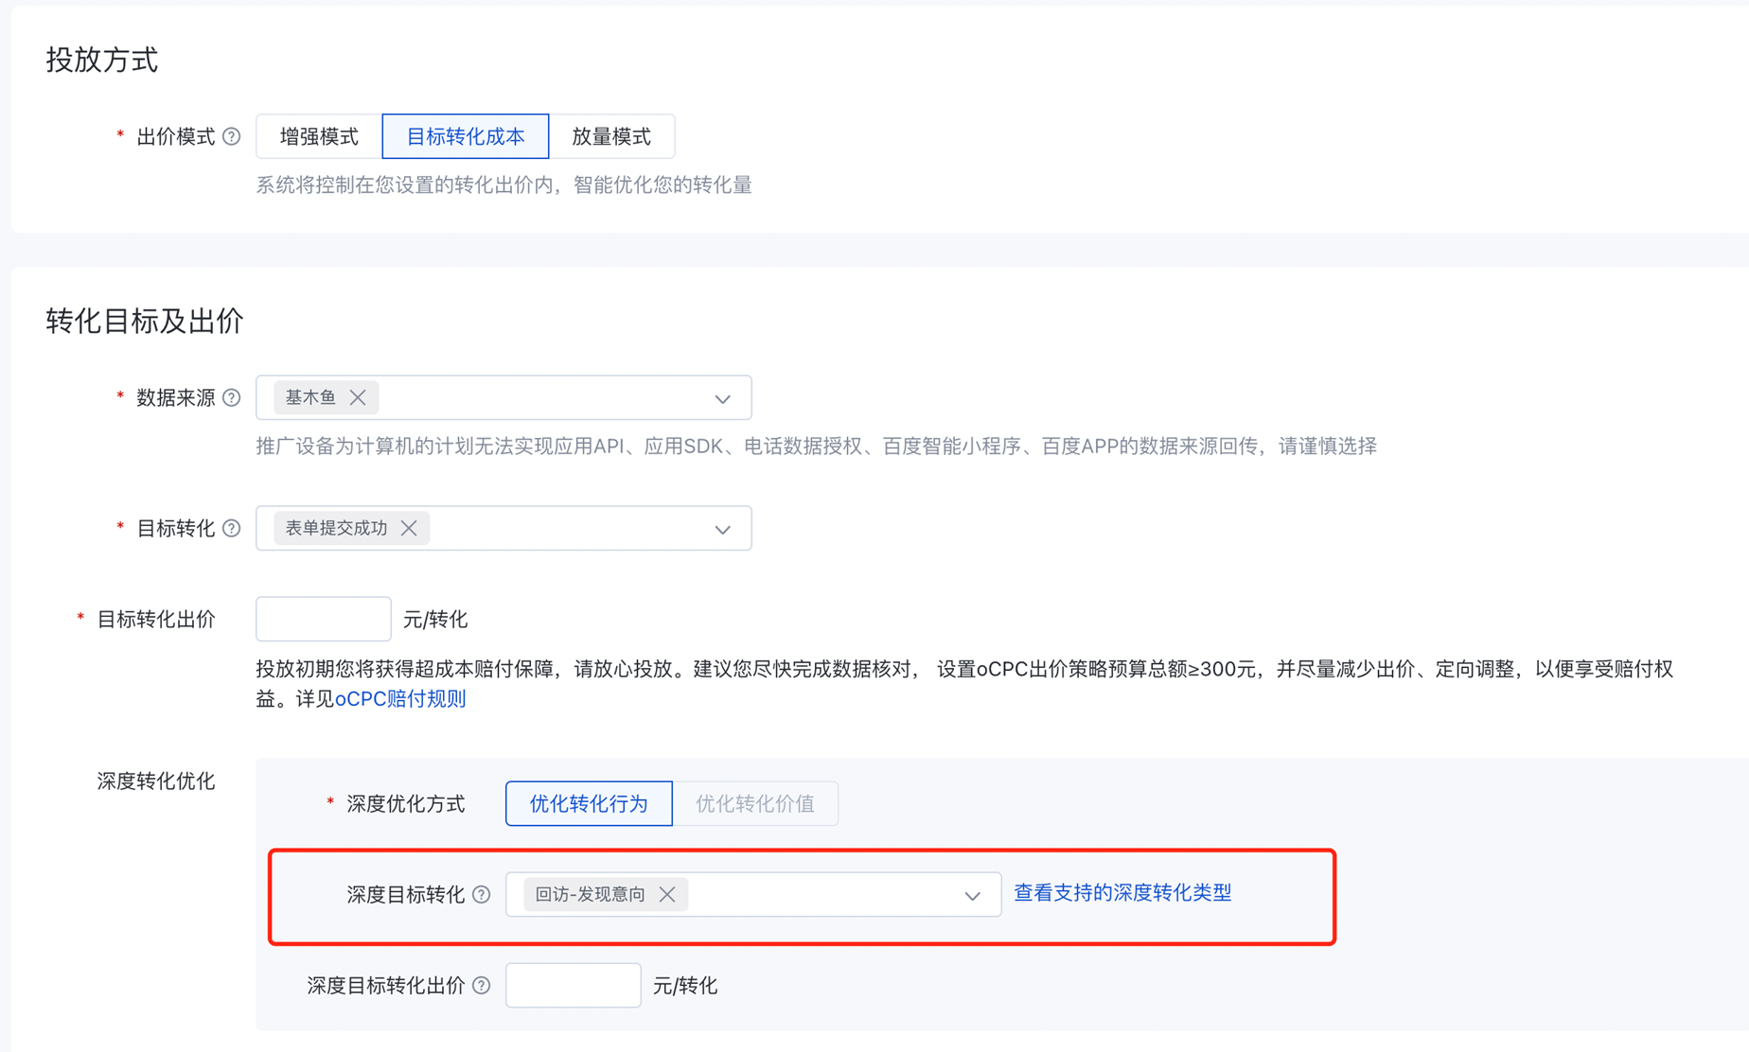Expand the 数据来源 dropdown arrow
Image resolution: width=1749 pixels, height=1052 pixels.
click(723, 399)
